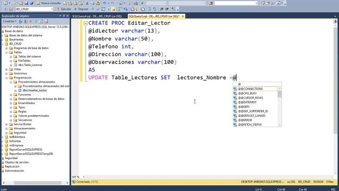339x191 pixels.
Task: Collapse the CREATE PROC code block outline
Action: click(x=85, y=23)
